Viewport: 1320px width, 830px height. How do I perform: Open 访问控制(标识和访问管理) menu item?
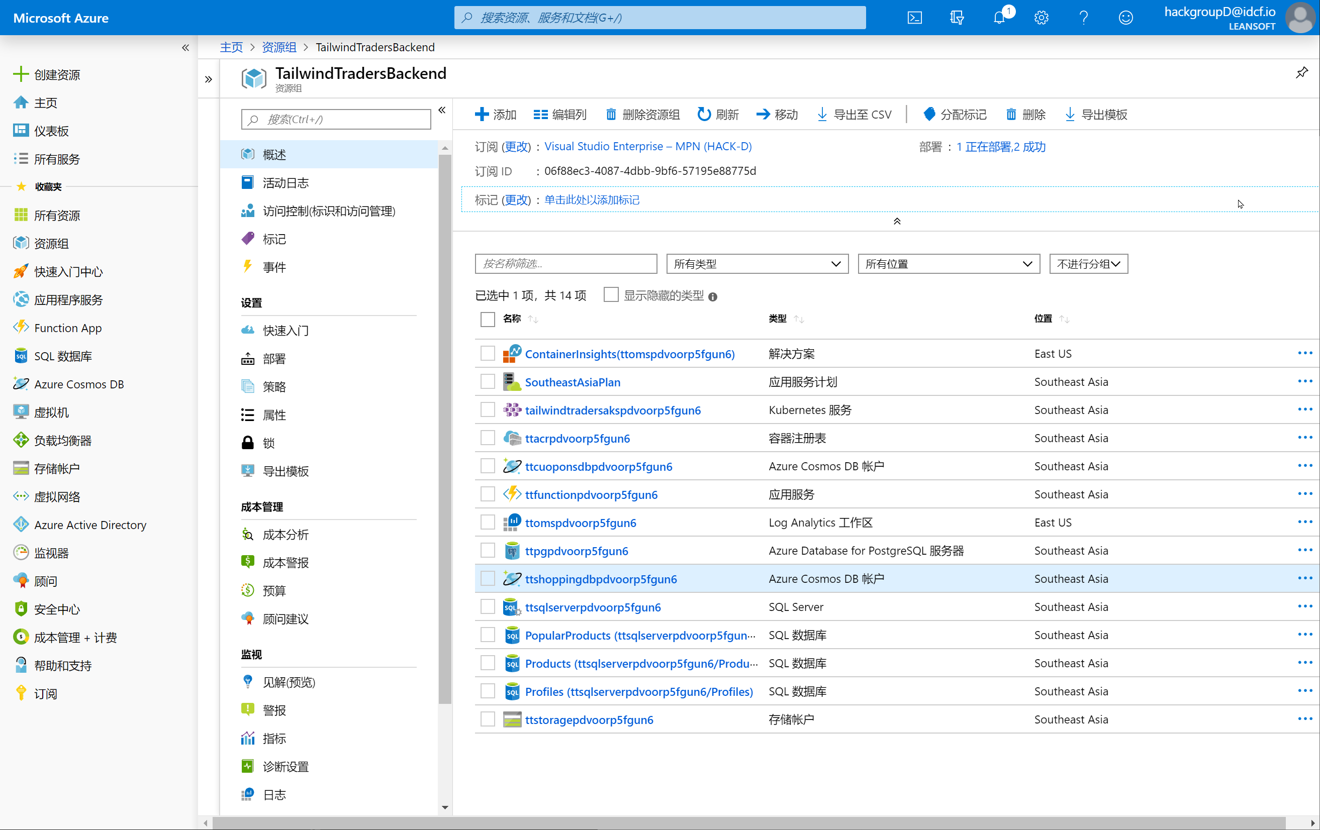329,211
